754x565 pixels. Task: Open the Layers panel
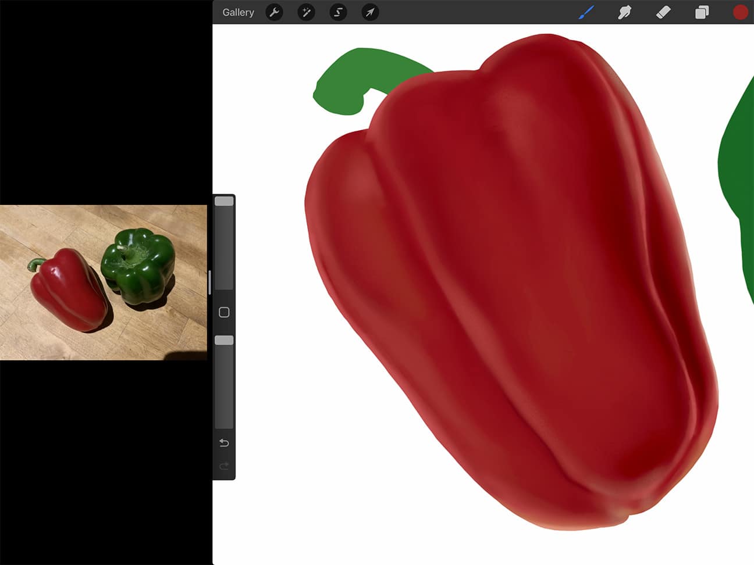pos(701,12)
